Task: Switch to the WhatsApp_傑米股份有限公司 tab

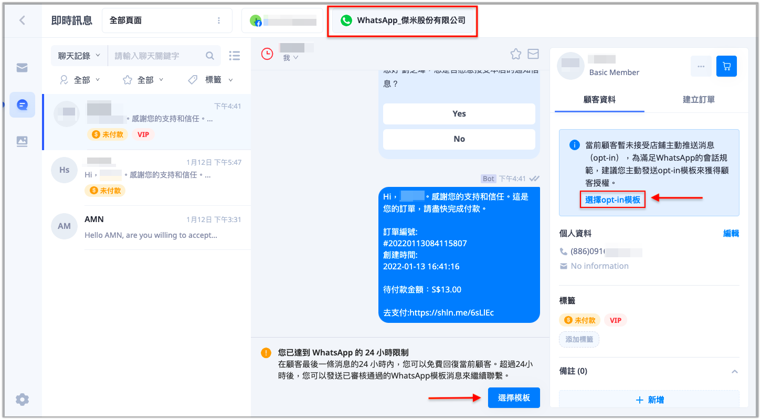Action: click(x=403, y=20)
